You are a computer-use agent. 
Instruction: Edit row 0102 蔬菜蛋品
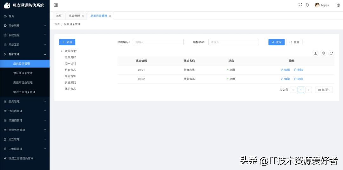tap(285, 79)
